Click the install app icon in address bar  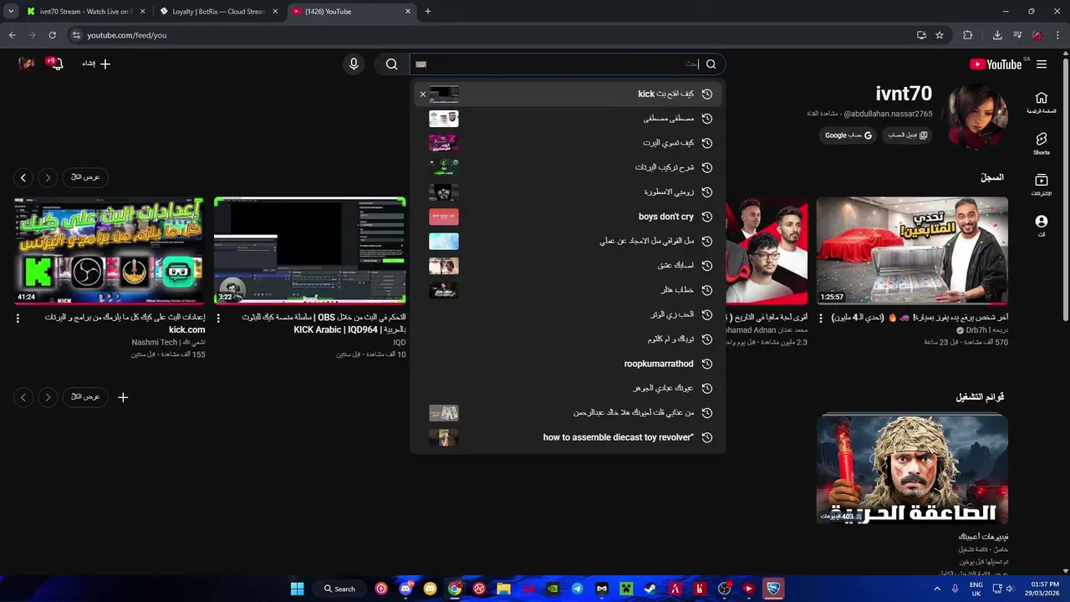(921, 35)
